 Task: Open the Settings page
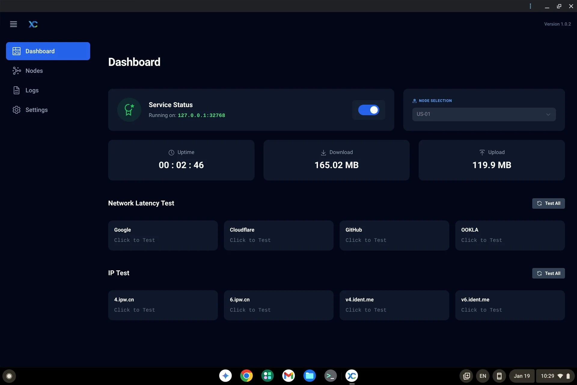tap(36, 110)
